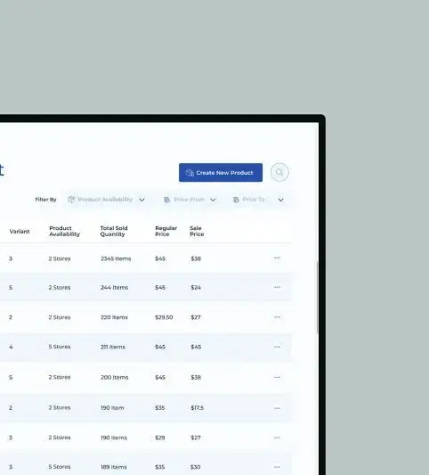Sort by Sale Price column header
The height and width of the screenshot is (475, 429).
197,231
